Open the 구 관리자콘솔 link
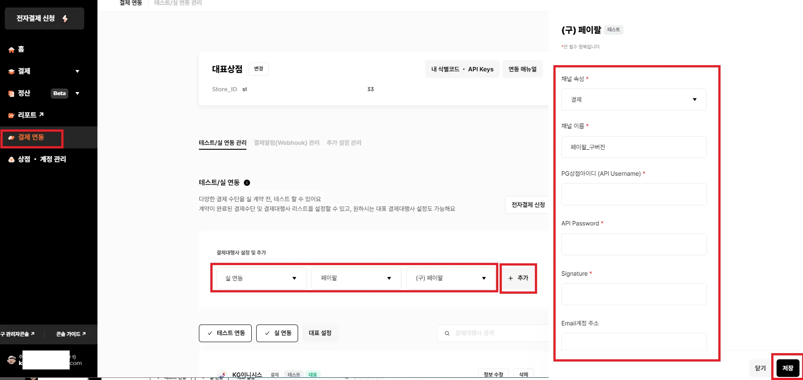The height and width of the screenshot is (380, 803). (18, 334)
